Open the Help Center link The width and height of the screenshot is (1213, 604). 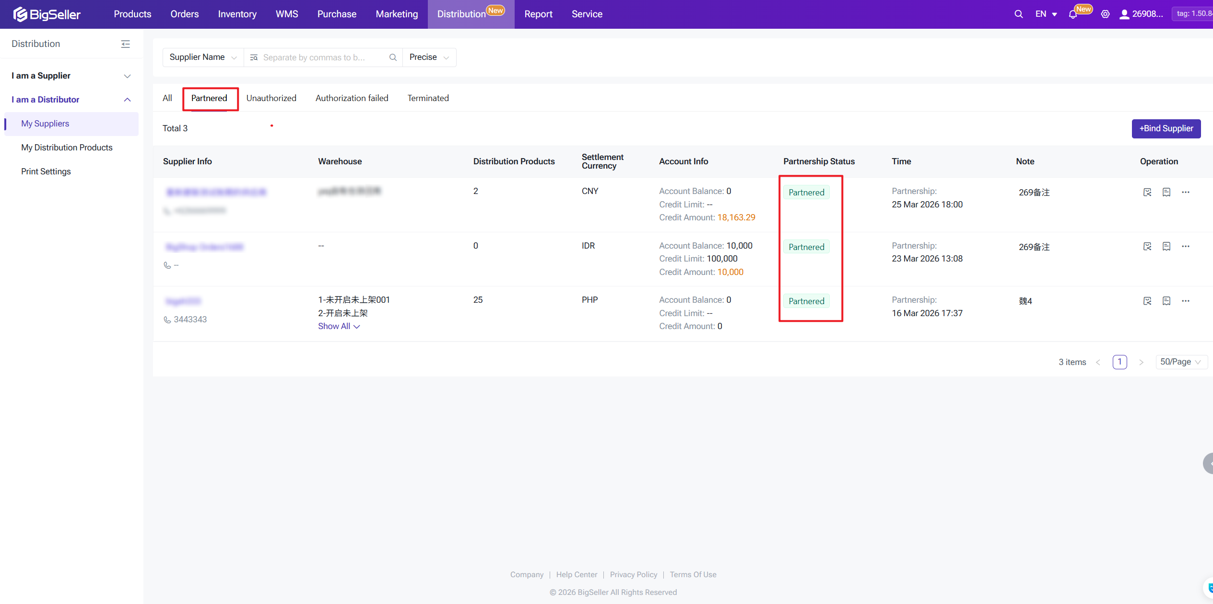(577, 574)
